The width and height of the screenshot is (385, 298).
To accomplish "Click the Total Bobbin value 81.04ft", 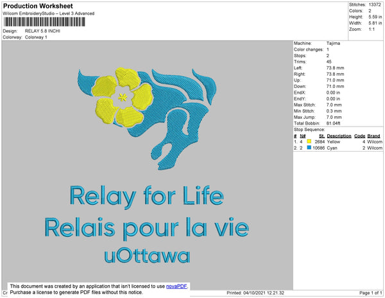I will (333, 123).
